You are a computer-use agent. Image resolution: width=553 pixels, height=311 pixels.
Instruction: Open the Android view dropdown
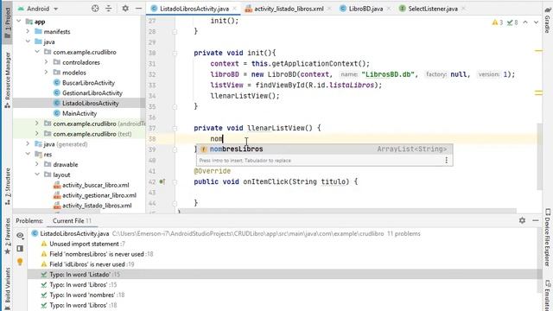pyautogui.click(x=38, y=9)
